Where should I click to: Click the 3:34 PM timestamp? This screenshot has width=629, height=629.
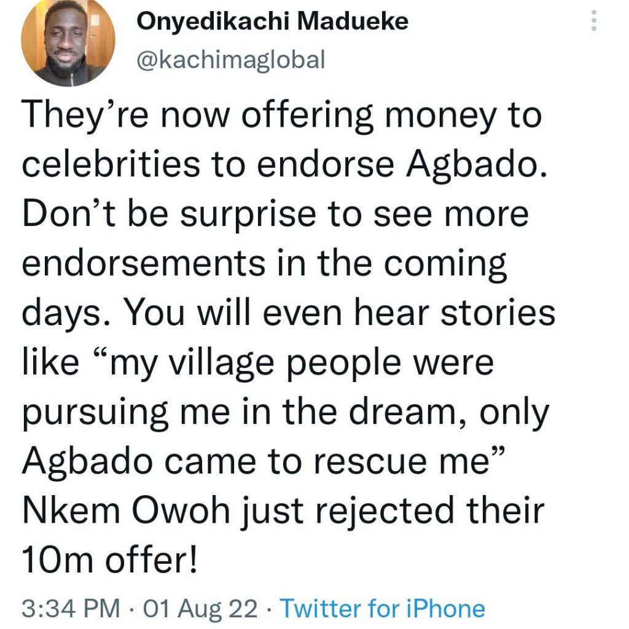[x=71, y=608]
